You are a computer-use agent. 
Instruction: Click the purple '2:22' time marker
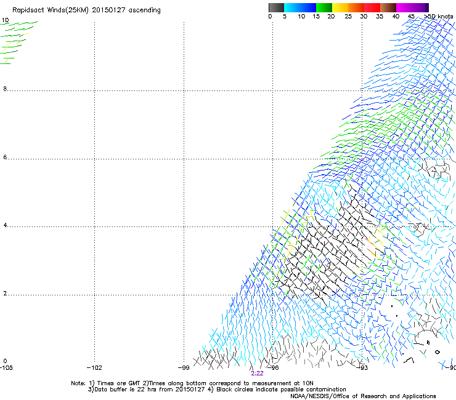(257, 374)
